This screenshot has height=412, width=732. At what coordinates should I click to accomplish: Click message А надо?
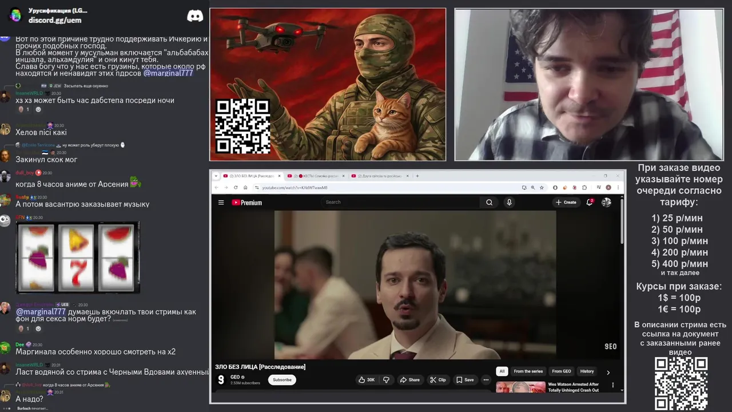pyautogui.click(x=29, y=399)
